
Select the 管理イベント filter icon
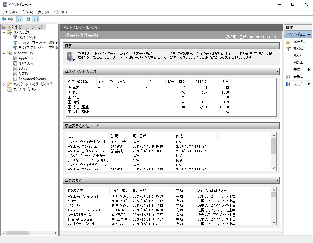15,37
